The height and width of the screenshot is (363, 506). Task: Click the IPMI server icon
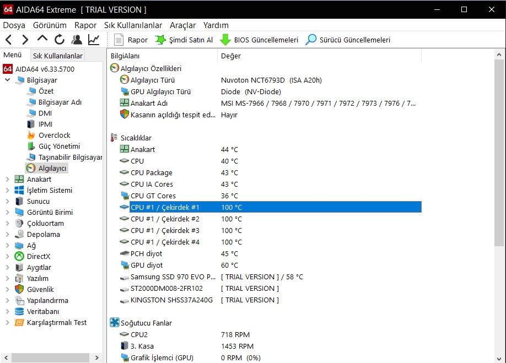point(31,124)
